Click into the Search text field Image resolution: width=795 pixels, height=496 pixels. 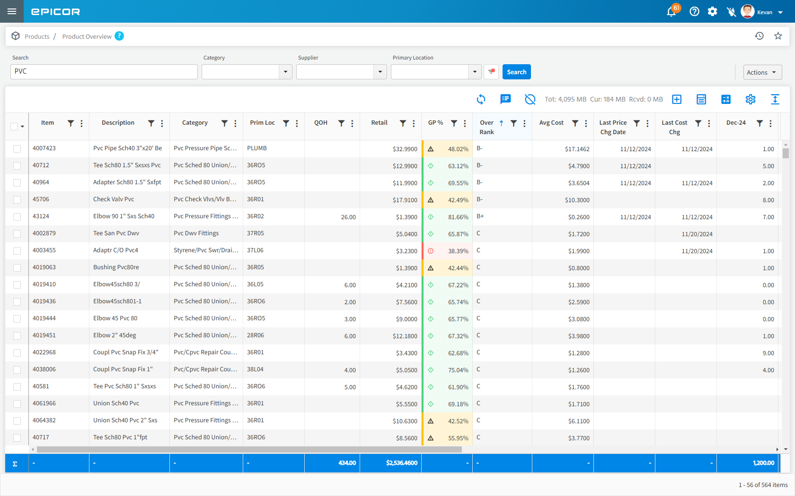(x=104, y=72)
